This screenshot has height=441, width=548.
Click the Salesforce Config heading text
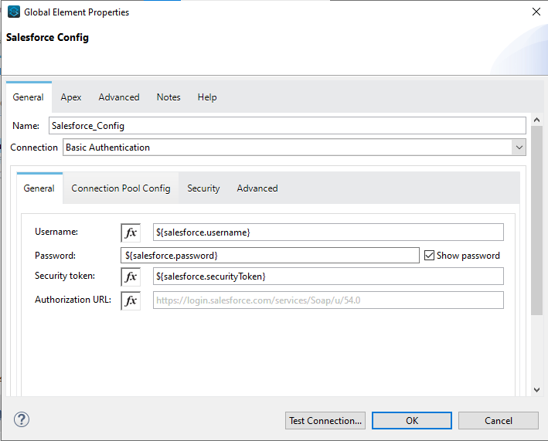pos(47,37)
